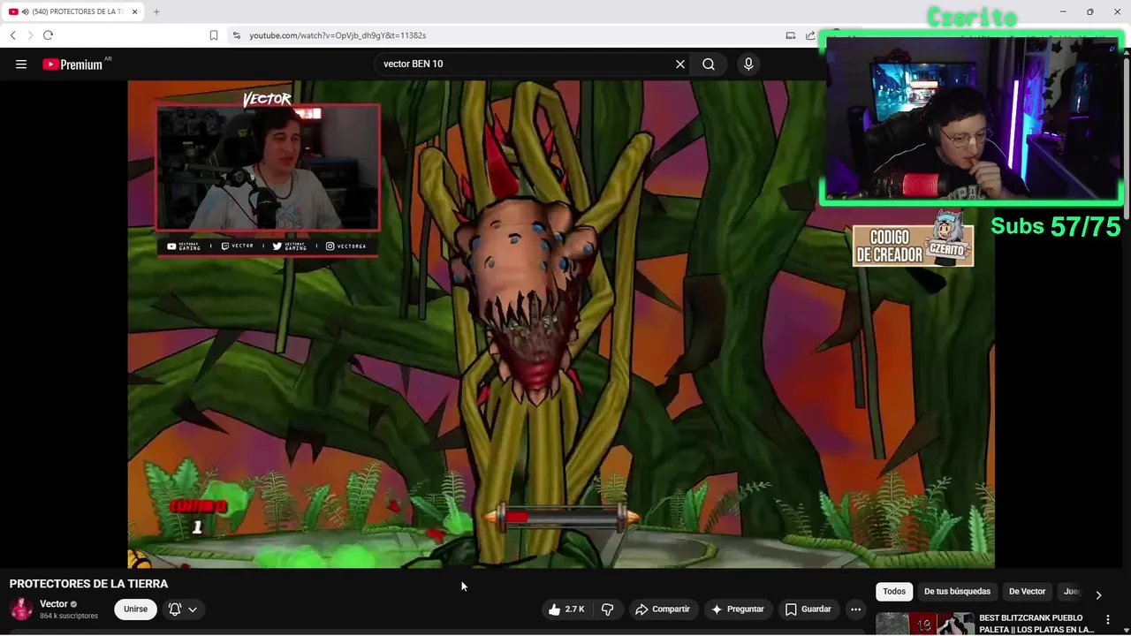Open the cast screen icon in toolbar

pyautogui.click(x=791, y=35)
